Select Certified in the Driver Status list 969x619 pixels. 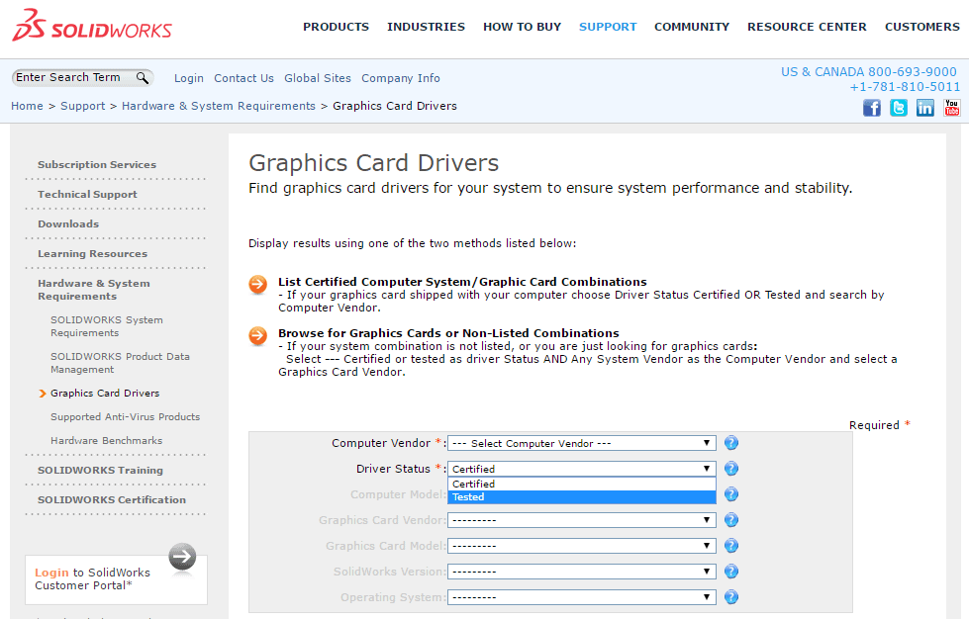(x=582, y=484)
